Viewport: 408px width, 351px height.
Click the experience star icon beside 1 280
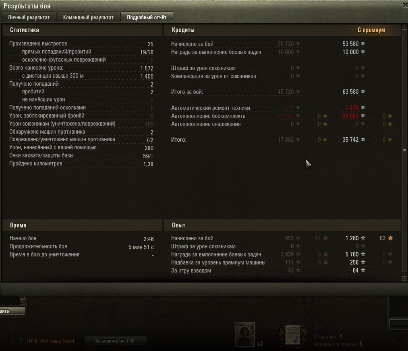(363, 238)
